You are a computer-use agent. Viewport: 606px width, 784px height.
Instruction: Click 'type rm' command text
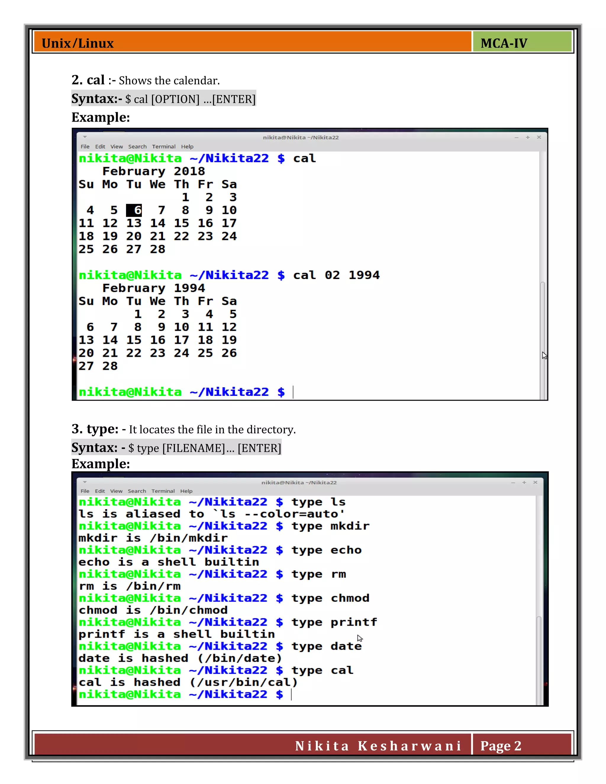coord(318,574)
